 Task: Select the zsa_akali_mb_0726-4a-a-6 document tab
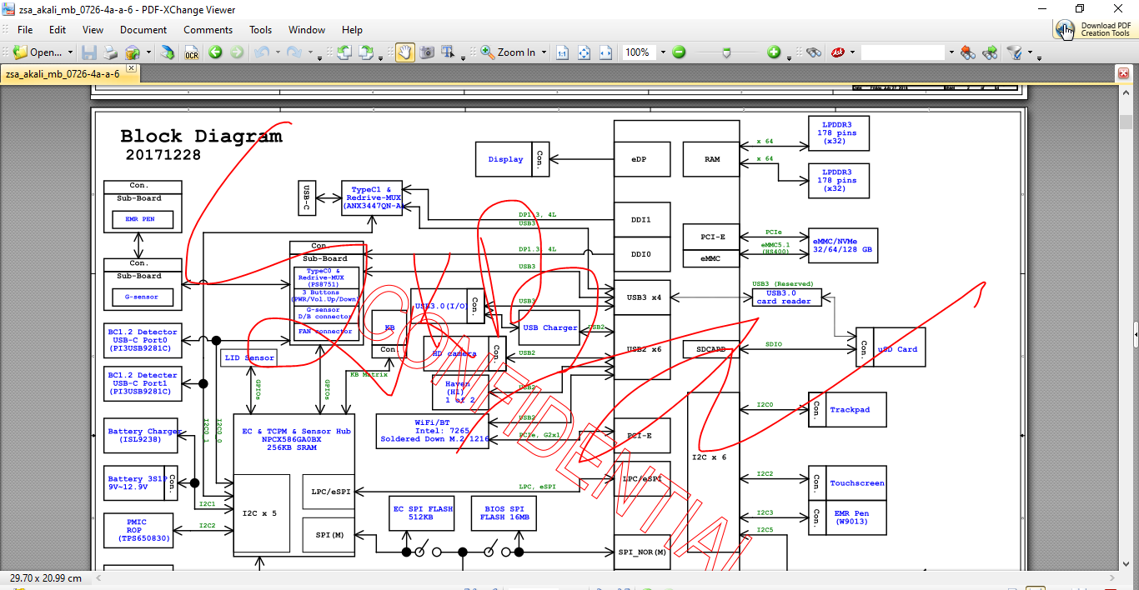63,73
